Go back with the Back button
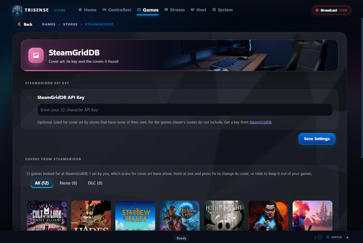This screenshot has width=363, height=243. click(x=25, y=24)
